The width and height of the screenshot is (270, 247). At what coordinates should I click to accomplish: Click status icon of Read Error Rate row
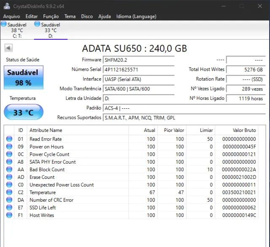(9, 139)
